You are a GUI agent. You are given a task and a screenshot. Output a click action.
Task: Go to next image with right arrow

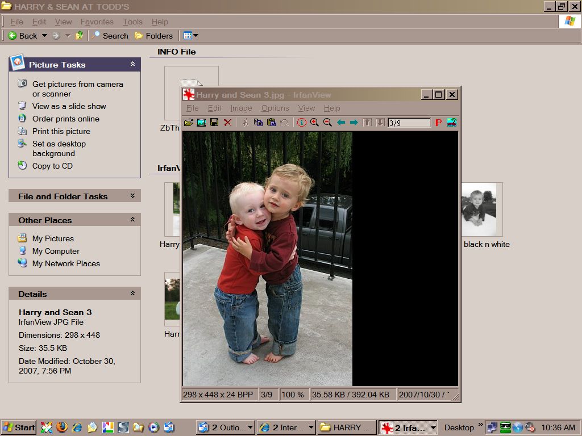(x=354, y=122)
